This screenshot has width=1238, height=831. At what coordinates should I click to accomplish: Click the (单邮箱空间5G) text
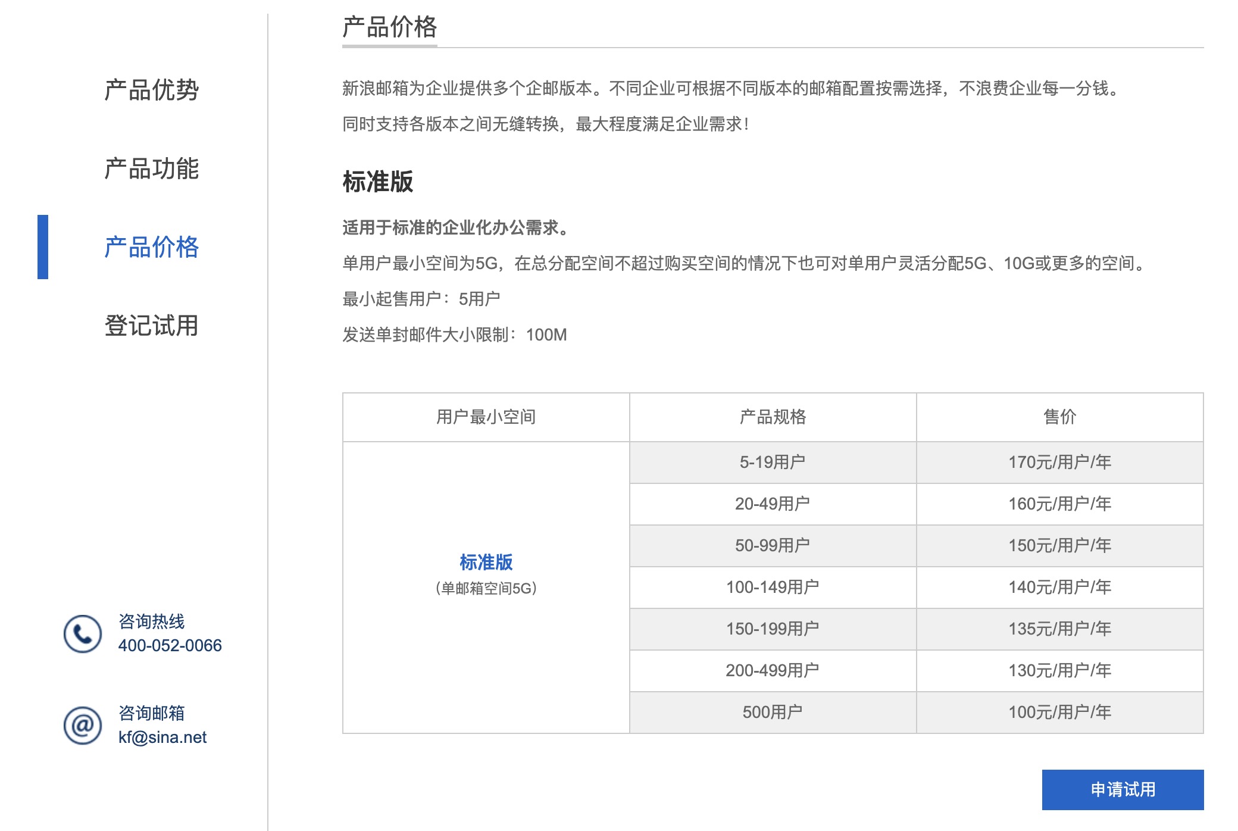point(486,588)
